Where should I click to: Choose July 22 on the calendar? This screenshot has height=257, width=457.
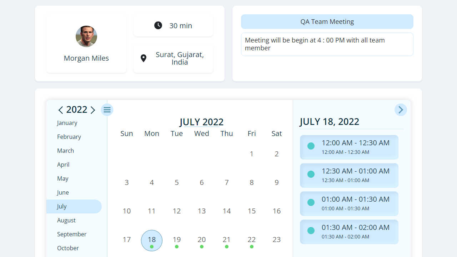pos(252,240)
